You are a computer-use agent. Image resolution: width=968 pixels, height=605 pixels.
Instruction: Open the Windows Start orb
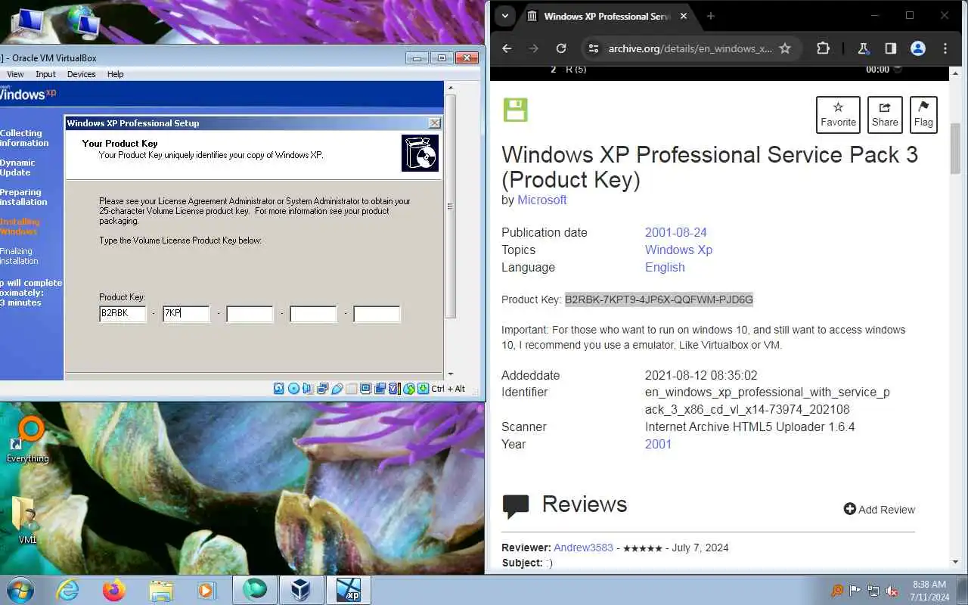(x=20, y=590)
